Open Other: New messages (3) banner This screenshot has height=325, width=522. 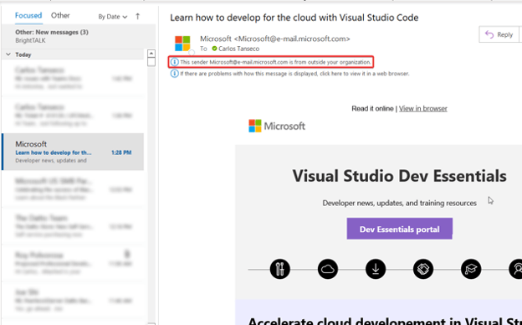(x=79, y=36)
